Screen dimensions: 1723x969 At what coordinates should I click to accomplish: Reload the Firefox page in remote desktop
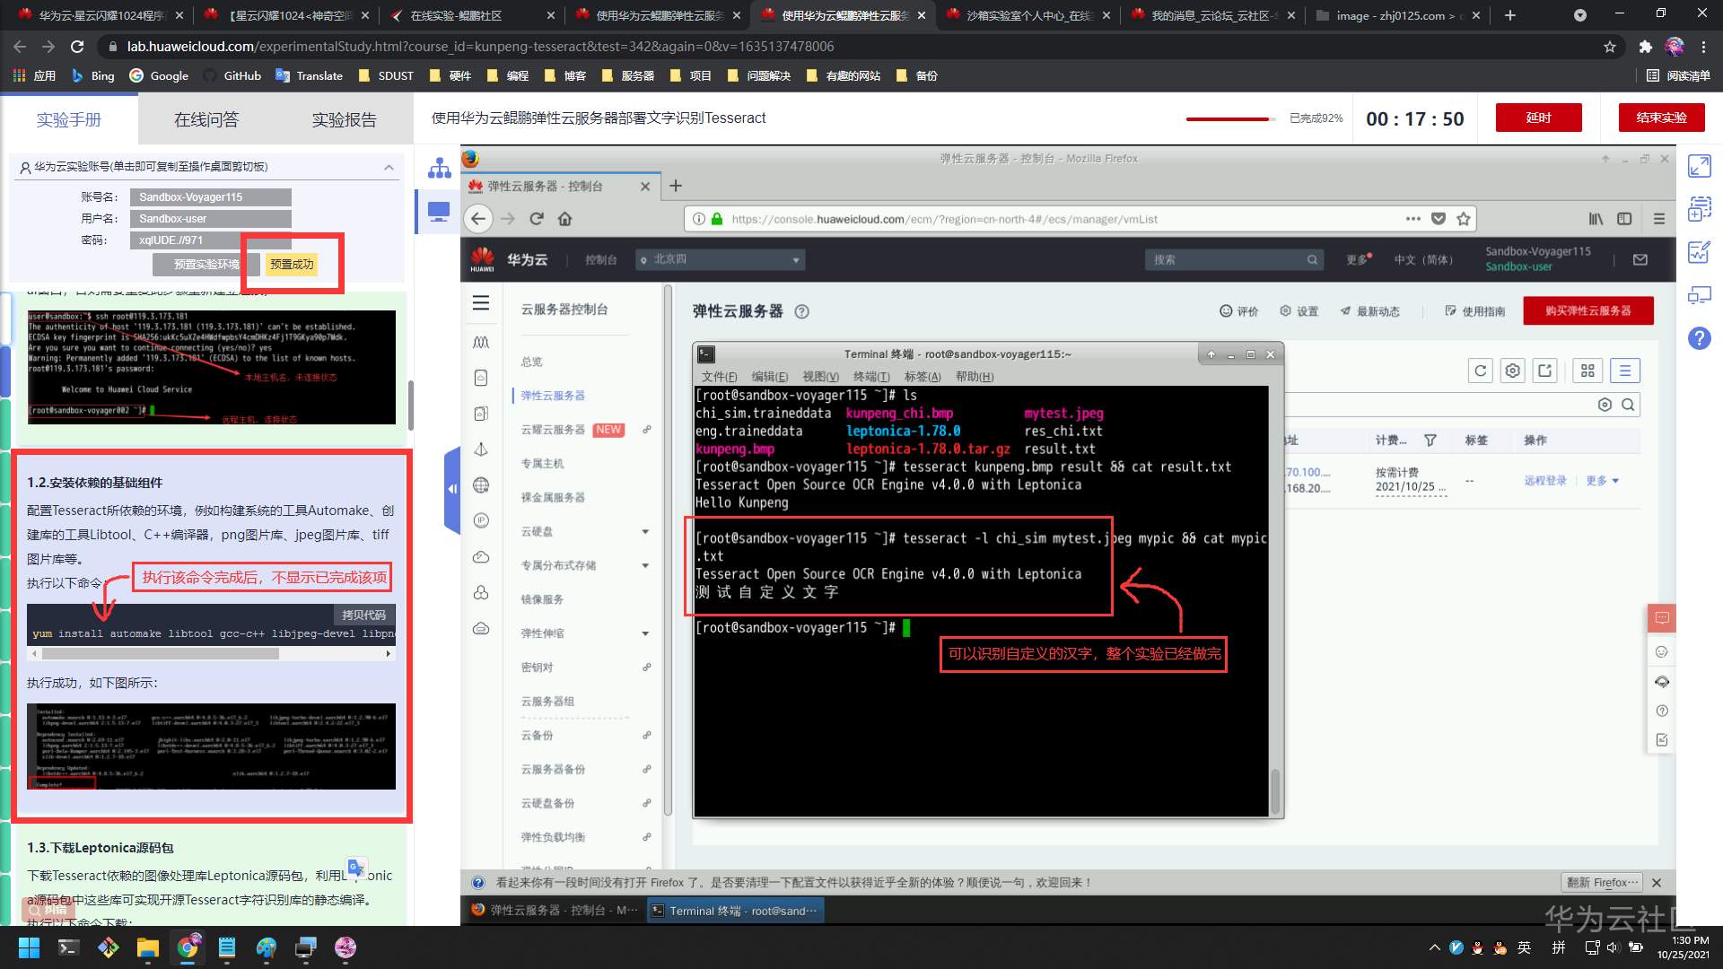[537, 219]
